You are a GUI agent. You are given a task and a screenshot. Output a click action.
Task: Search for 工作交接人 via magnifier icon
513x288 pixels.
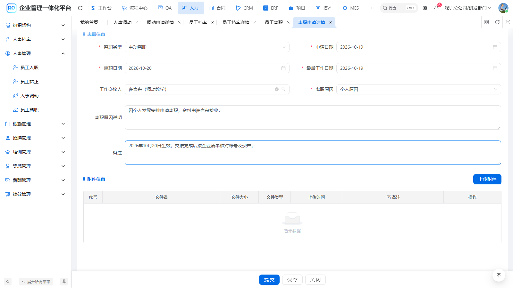pos(283,89)
